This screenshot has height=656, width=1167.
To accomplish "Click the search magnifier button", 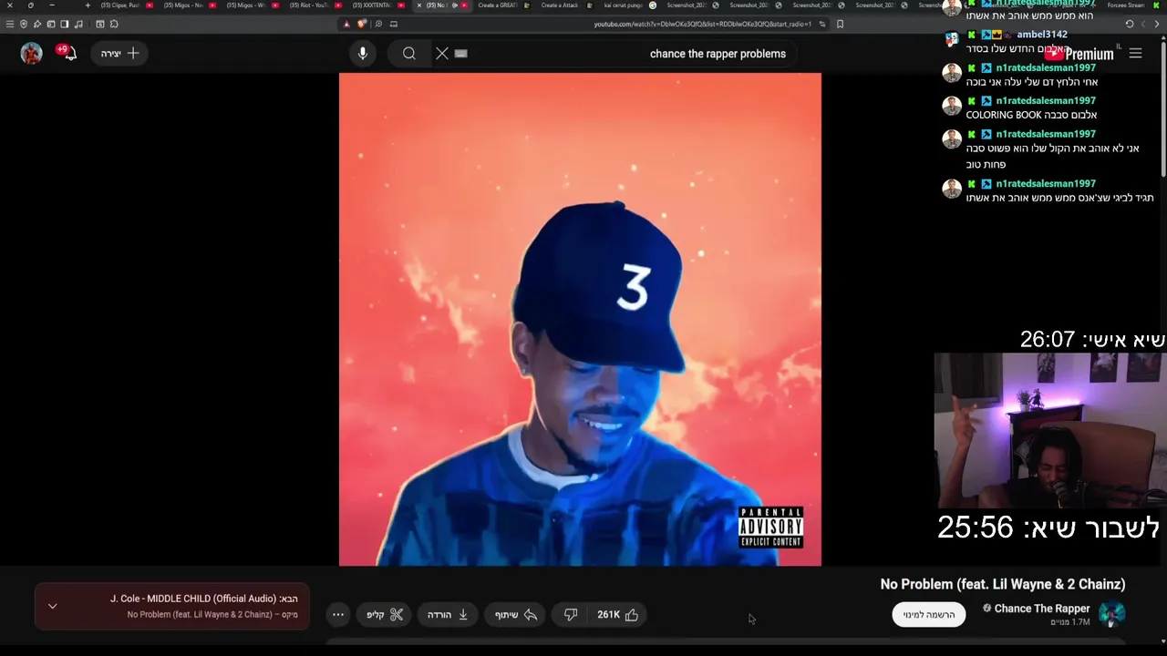I will pyautogui.click(x=409, y=54).
